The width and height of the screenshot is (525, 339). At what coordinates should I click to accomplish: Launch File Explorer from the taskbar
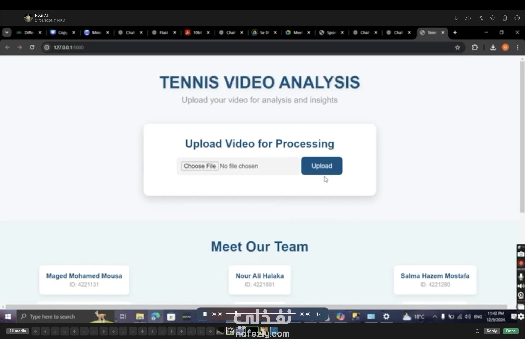click(140, 316)
